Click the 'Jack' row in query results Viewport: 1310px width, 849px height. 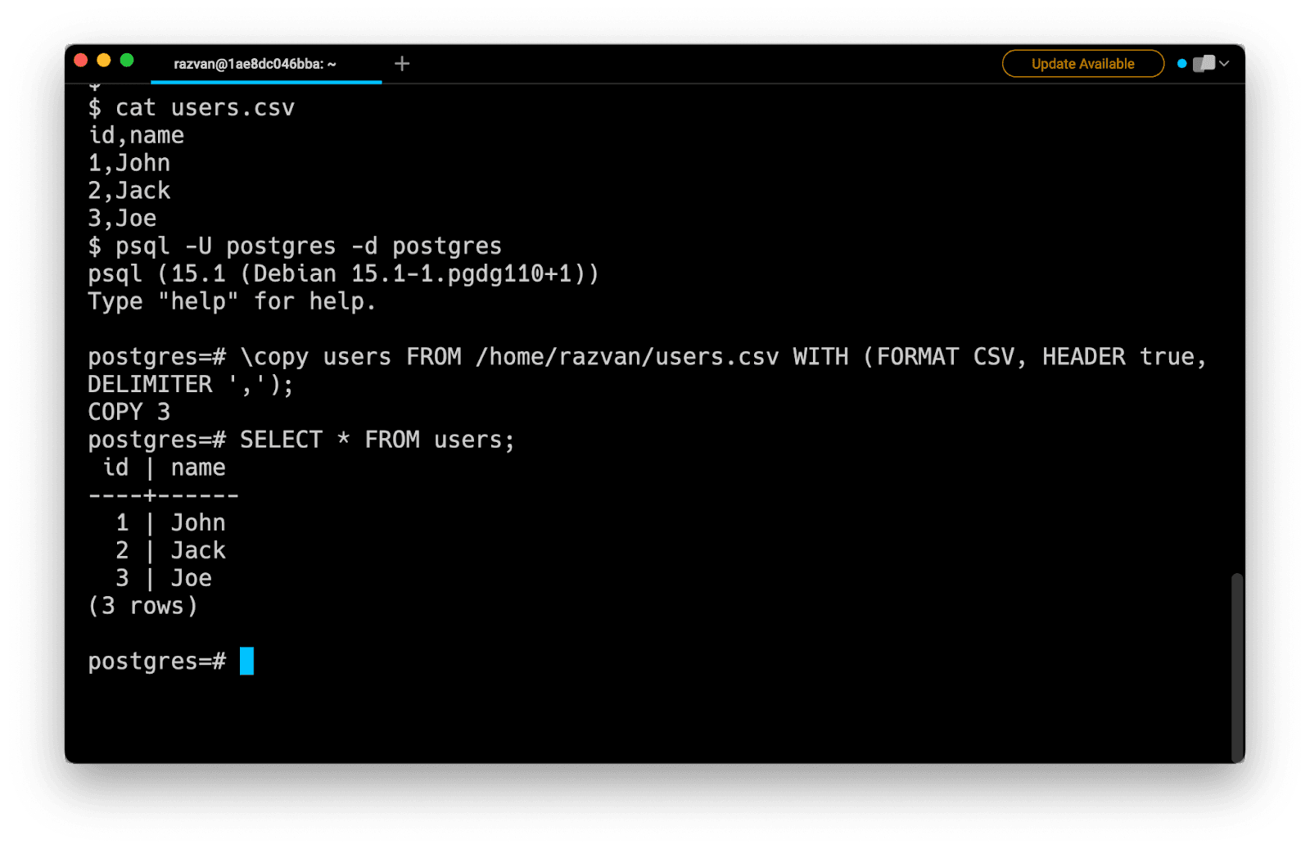coord(197,550)
